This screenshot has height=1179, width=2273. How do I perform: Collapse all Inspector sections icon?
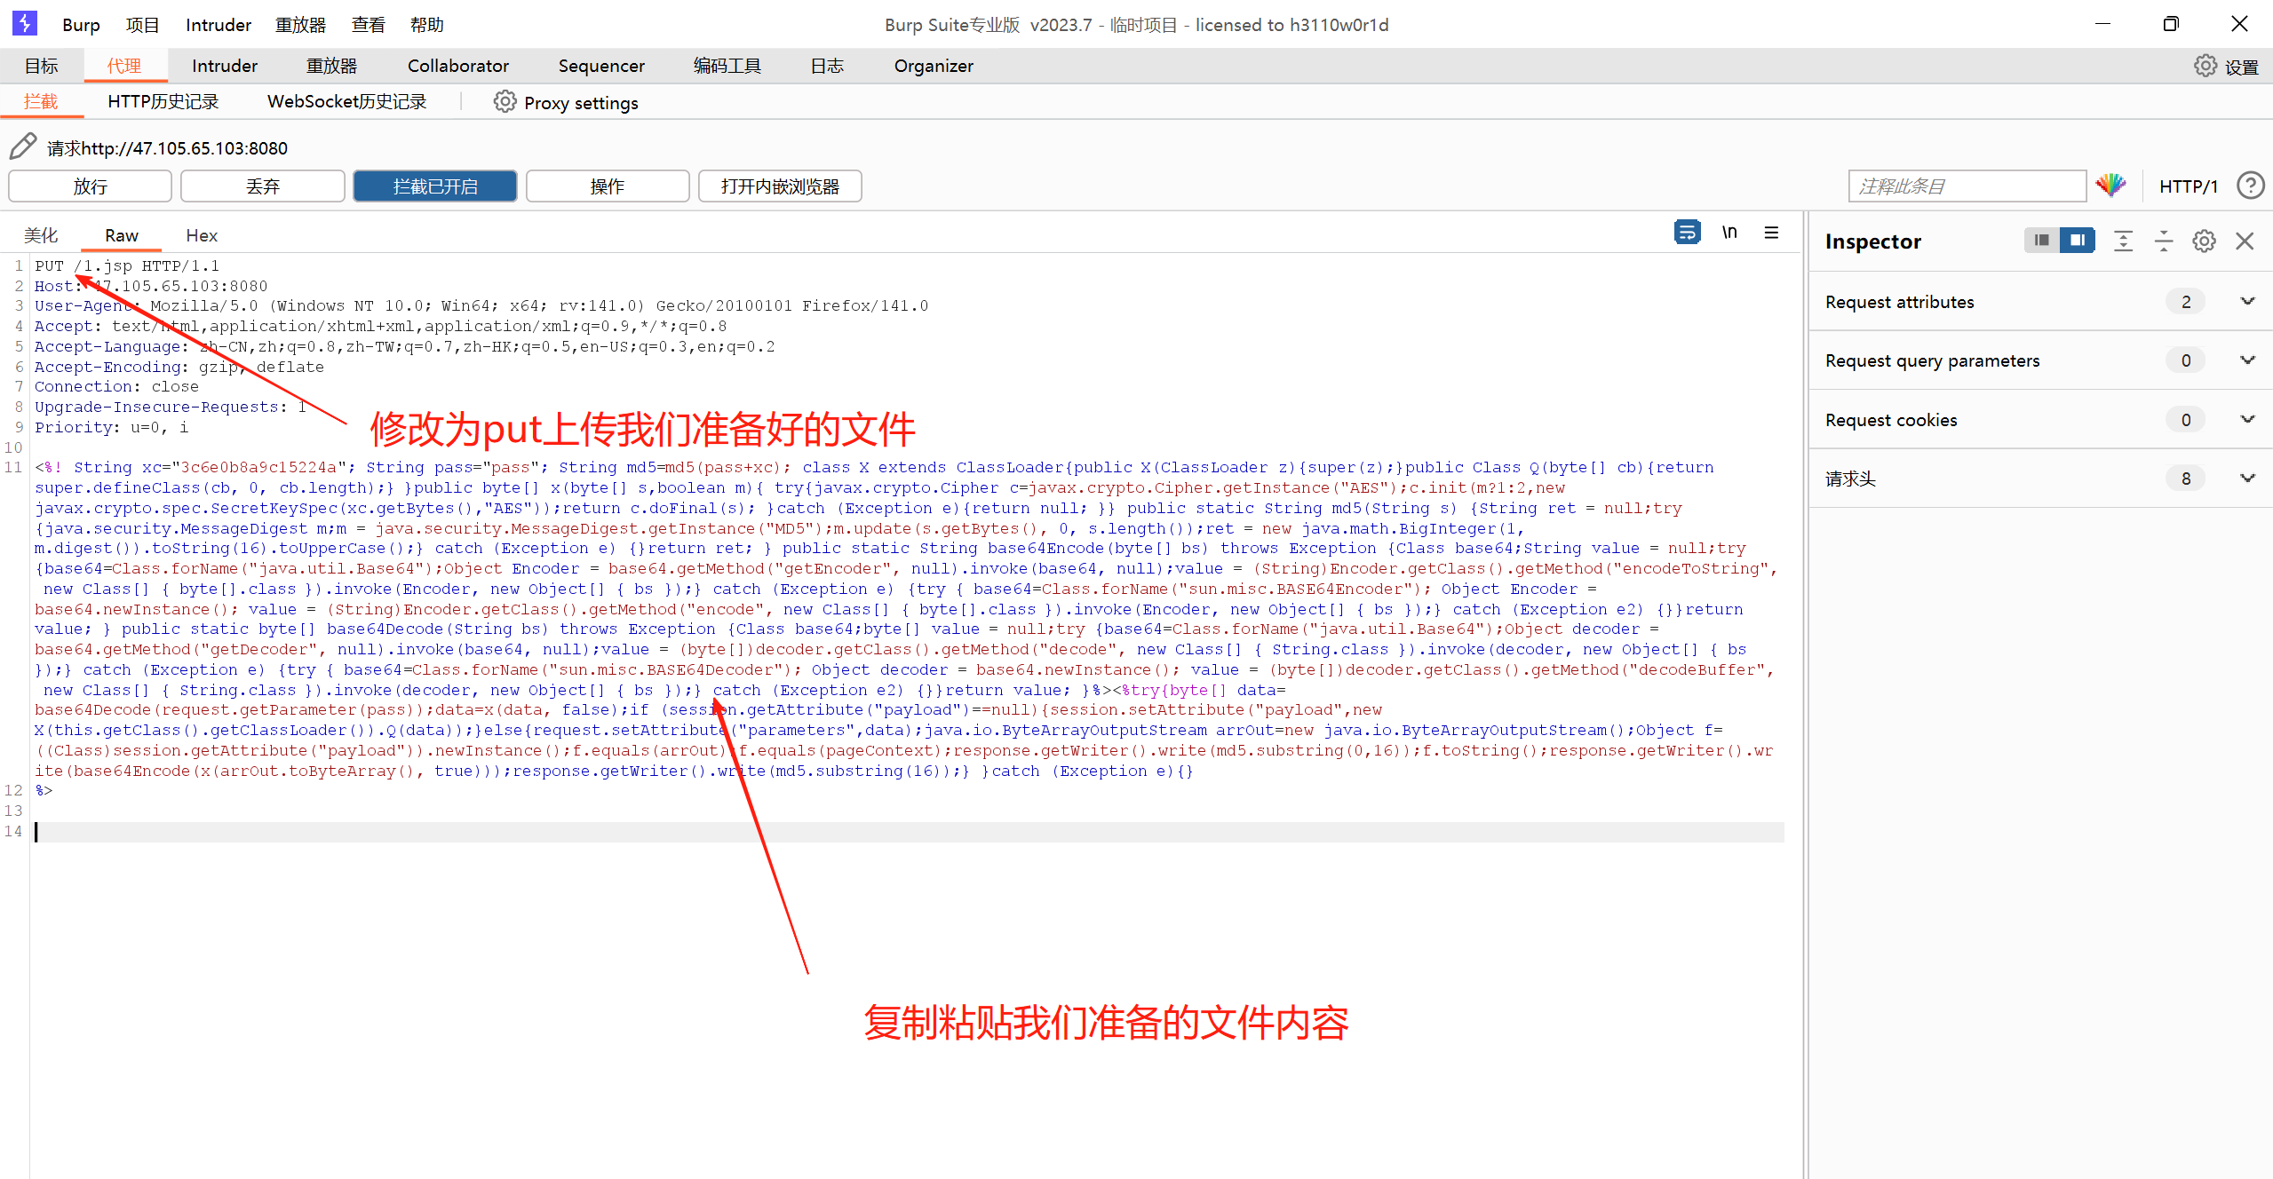[x=2164, y=241]
